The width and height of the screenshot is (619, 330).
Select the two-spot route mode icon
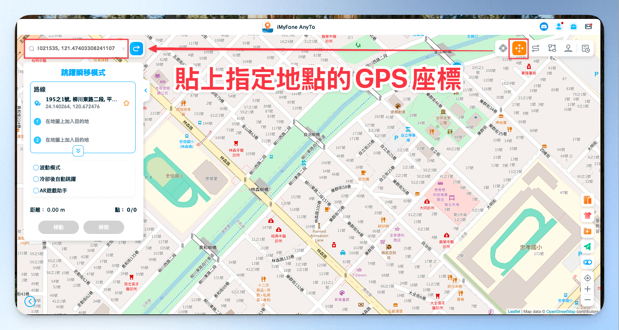(536, 48)
